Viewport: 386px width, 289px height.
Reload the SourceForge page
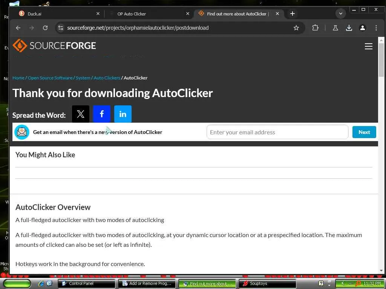click(x=45, y=28)
